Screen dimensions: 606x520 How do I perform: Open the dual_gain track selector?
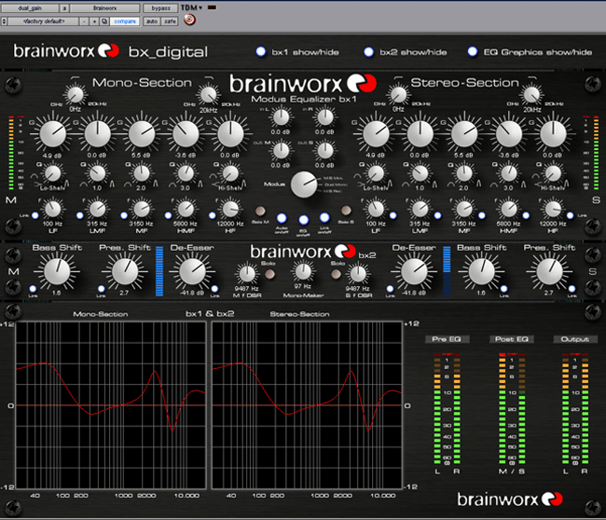30,7
